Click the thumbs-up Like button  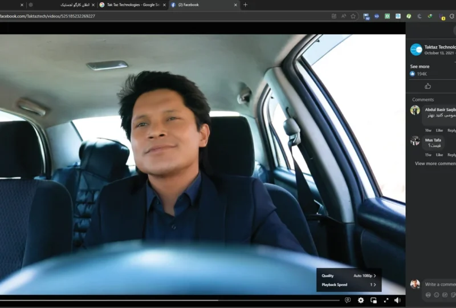(427, 86)
